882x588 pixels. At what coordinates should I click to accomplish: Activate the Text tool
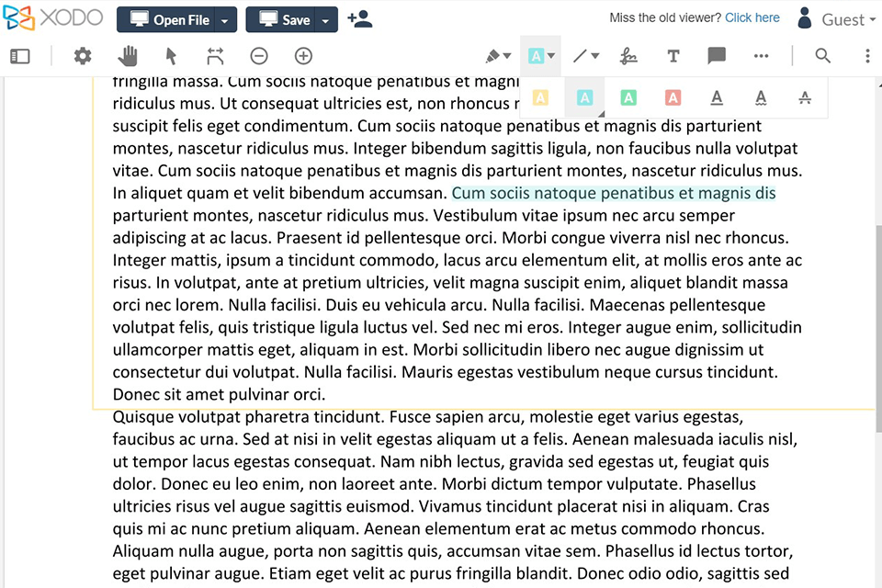673,56
